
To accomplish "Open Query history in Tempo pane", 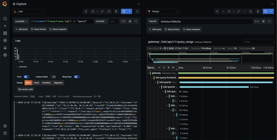I will coord(172,29).
